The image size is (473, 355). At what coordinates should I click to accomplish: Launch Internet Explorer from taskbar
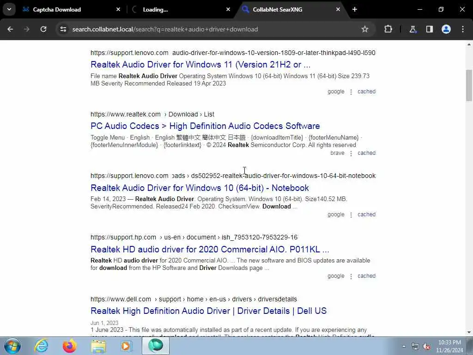(41, 346)
